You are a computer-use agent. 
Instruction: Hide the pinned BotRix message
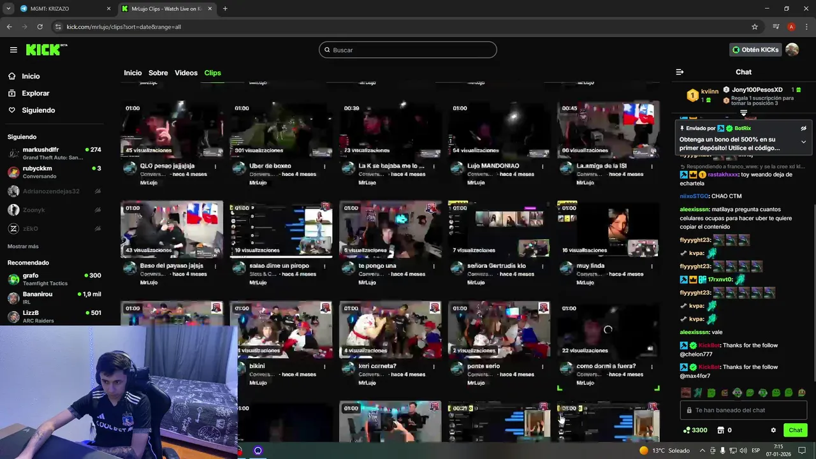(x=803, y=128)
